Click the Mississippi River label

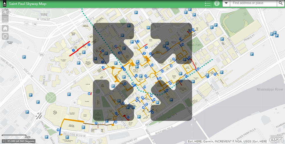270,89
